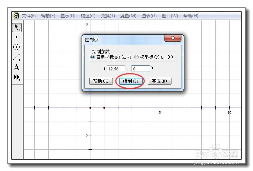Open the 图表(G) menu
The width and height of the screenshot is (253, 171).
pyautogui.click(x=149, y=16)
